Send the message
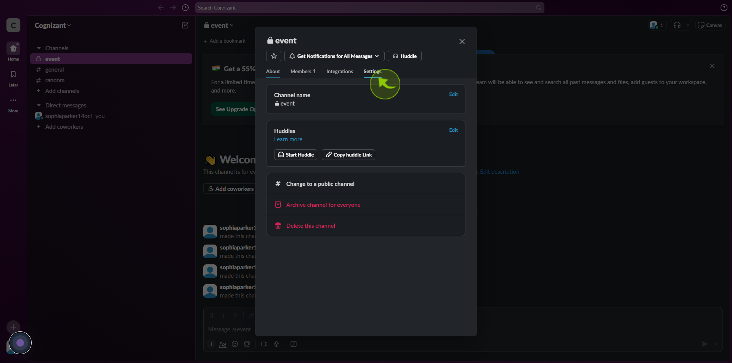Image resolution: width=732 pixels, height=363 pixels. coord(705,344)
